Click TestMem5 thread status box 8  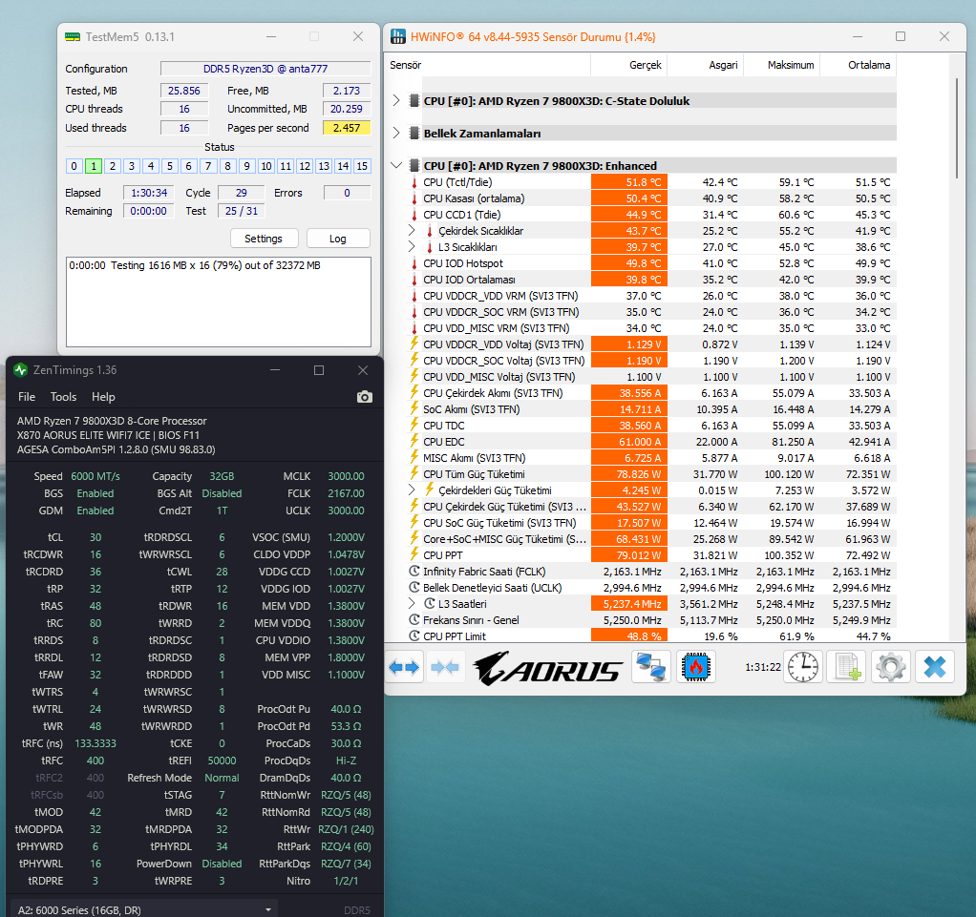point(228,166)
